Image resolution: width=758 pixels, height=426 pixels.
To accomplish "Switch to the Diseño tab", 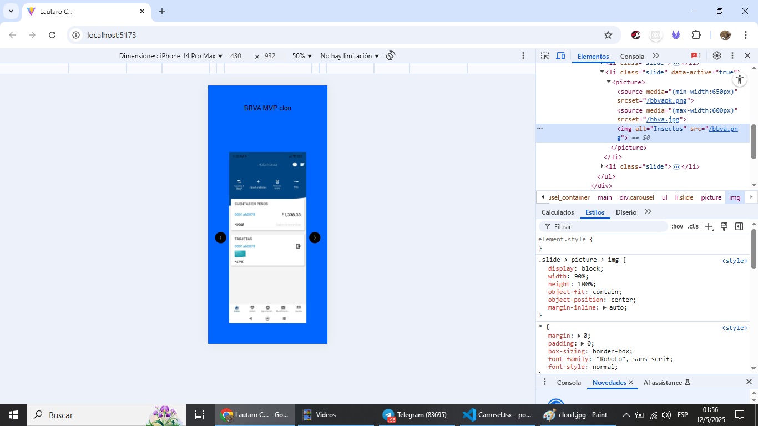I will pos(626,212).
